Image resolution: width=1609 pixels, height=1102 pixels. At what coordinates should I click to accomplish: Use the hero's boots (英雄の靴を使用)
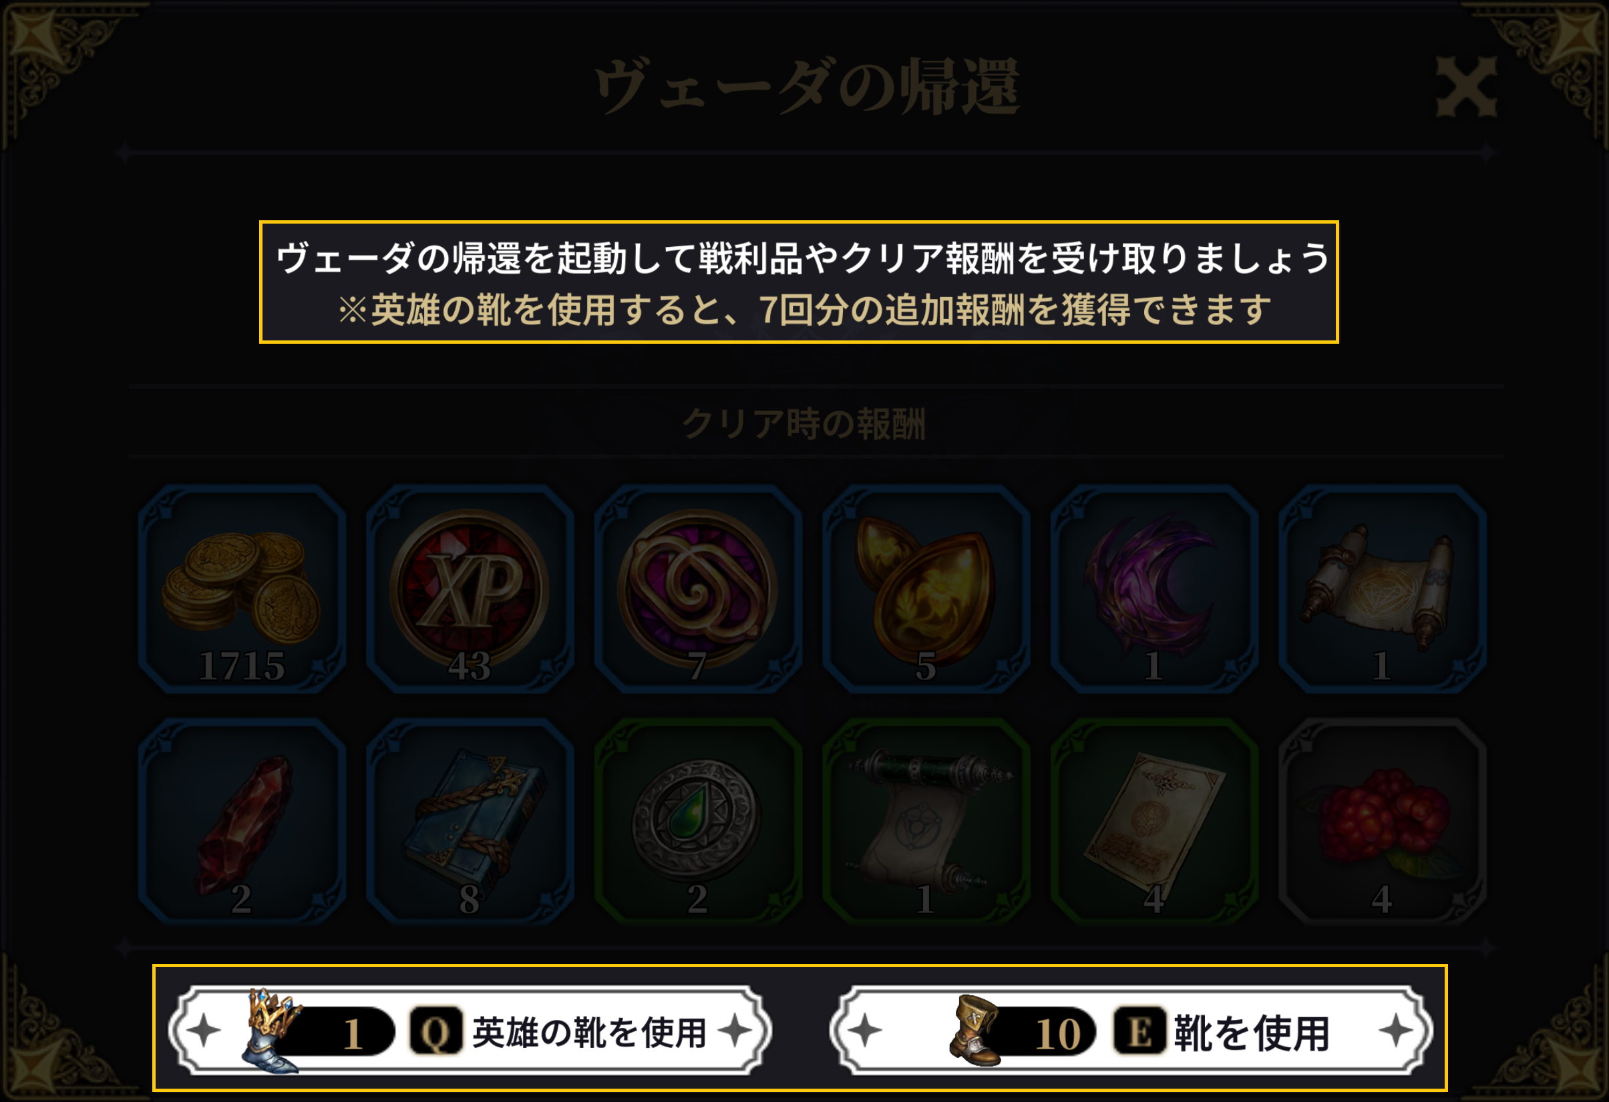(470, 1031)
